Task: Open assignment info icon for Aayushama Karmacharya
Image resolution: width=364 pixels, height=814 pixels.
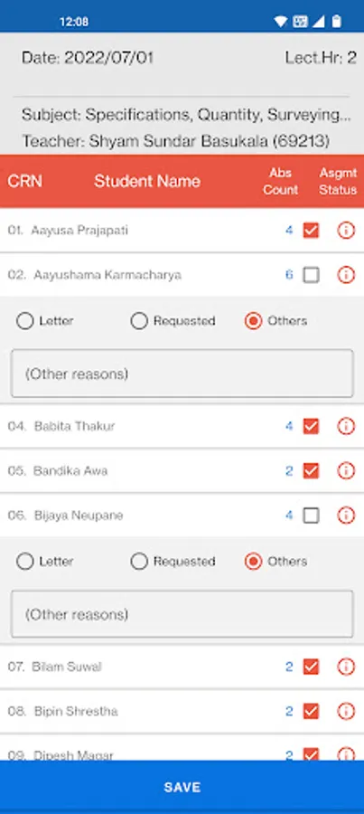Action: pos(346,275)
